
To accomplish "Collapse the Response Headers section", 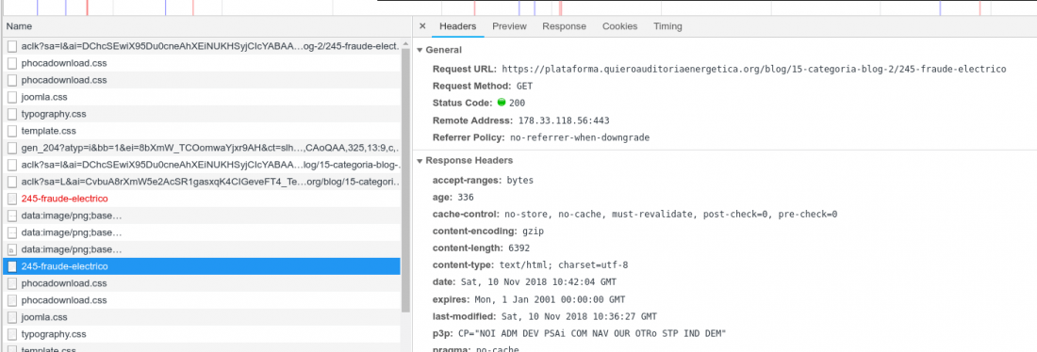I will click(420, 161).
